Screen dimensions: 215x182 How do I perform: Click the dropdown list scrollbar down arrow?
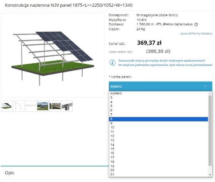210,175
